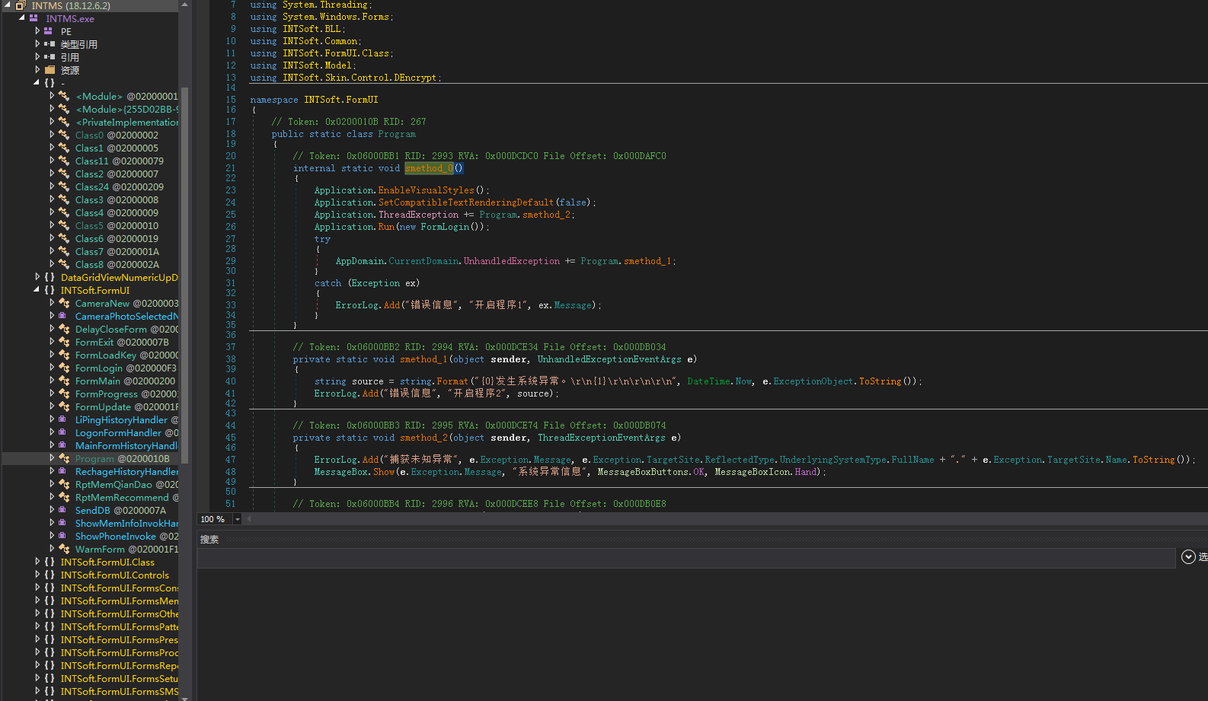Click the class icon beside FormUpdate
Screen dimensions: 1208x701
(x=64, y=406)
